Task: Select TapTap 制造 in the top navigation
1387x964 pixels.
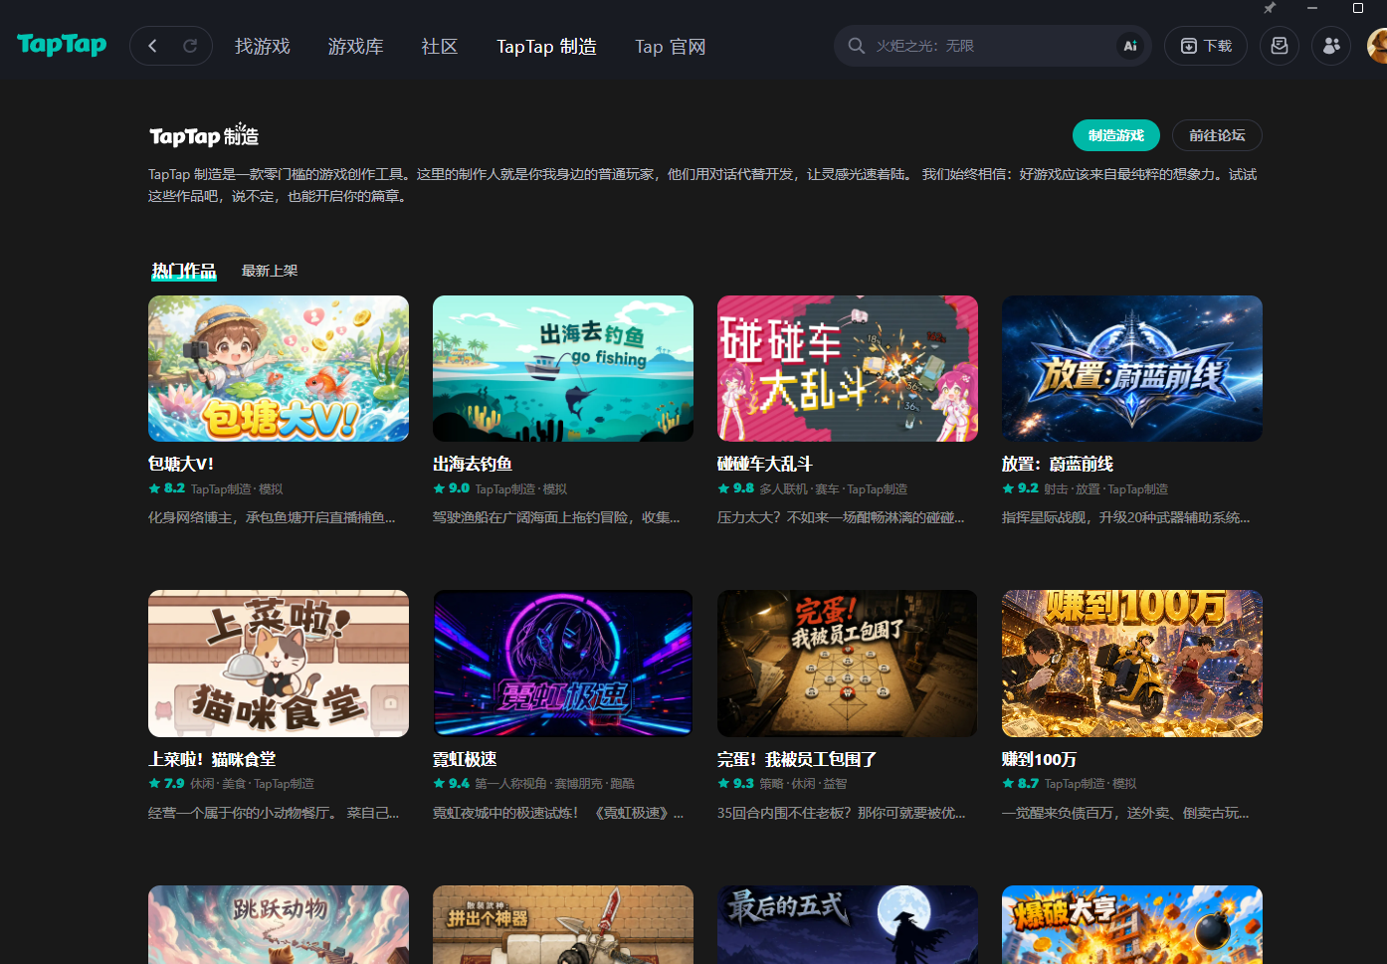Action: (x=547, y=47)
